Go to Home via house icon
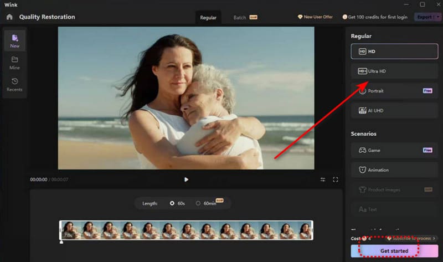This screenshot has height=262, width=443. click(x=9, y=17)
